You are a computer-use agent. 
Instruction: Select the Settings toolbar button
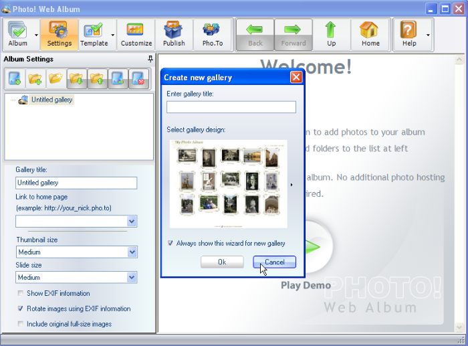pos(60,35)
